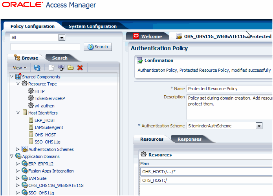Image resolution: width=273 pixels, height=196 pixels.
Task: Click the ERP_HOST server icon
Action: [x=31, y=120]
